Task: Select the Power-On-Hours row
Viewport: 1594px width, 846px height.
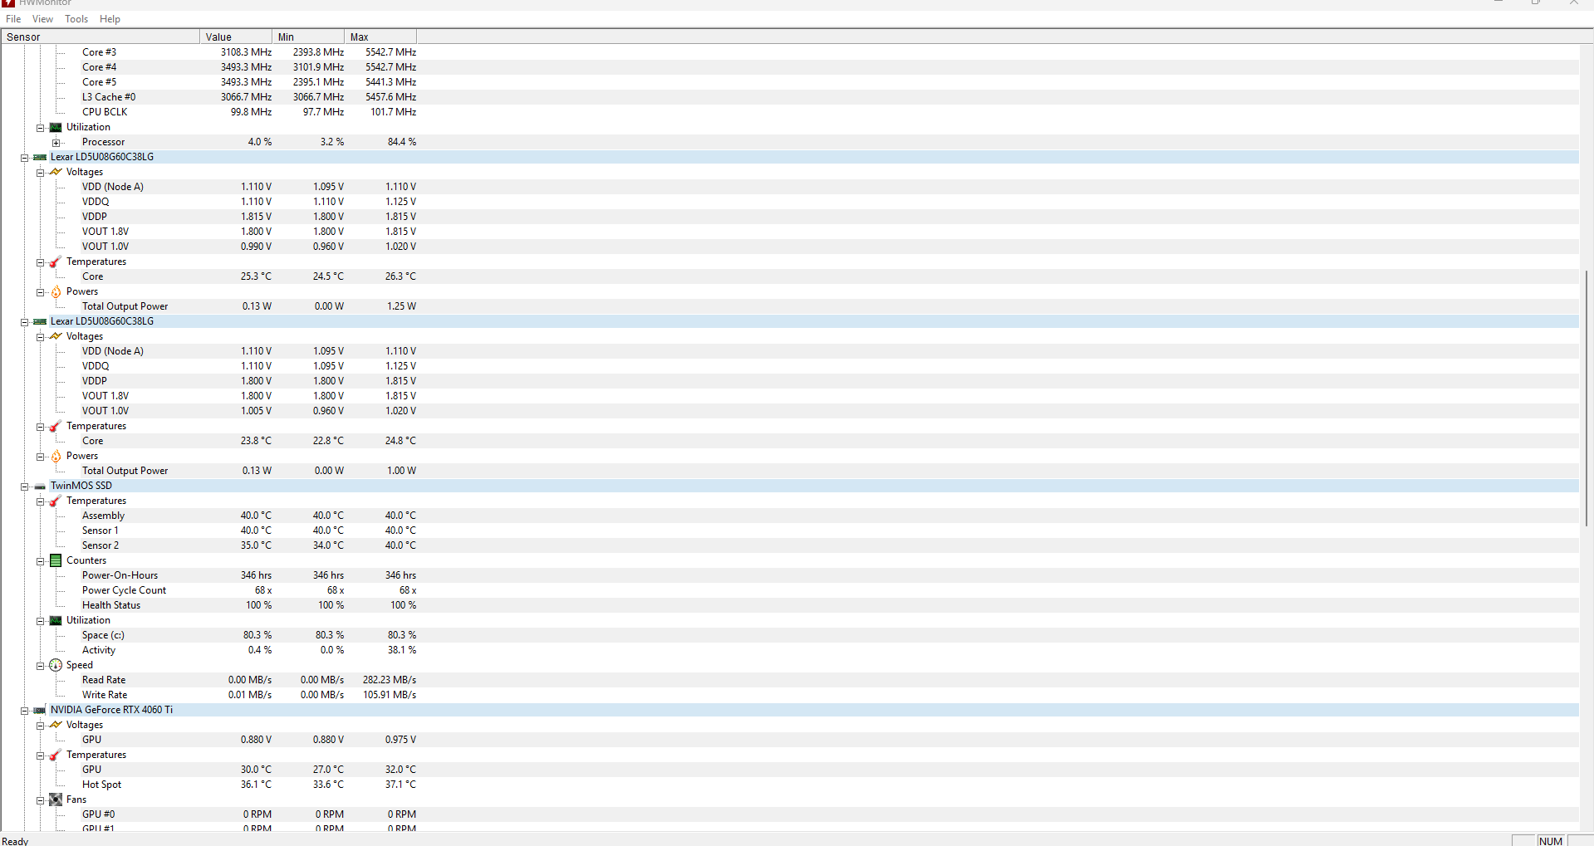Action: 790,575
